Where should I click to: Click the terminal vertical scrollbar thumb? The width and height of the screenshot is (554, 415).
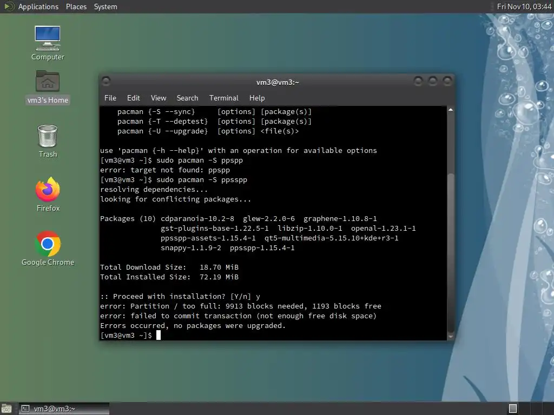pyautogui.click(x=451, y=253)
